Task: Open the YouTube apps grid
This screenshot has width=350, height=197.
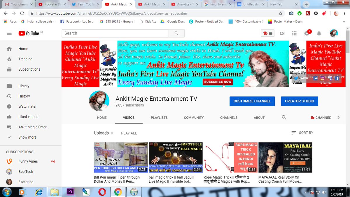Action: point(294,33)
